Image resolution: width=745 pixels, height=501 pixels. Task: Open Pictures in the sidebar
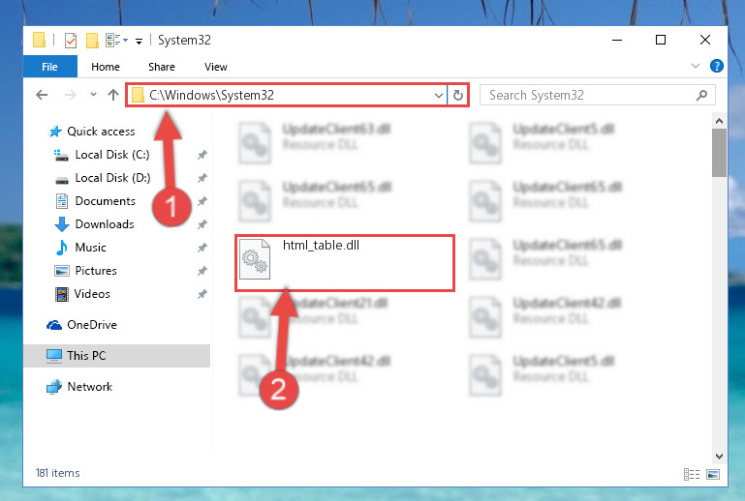[86, 271]
